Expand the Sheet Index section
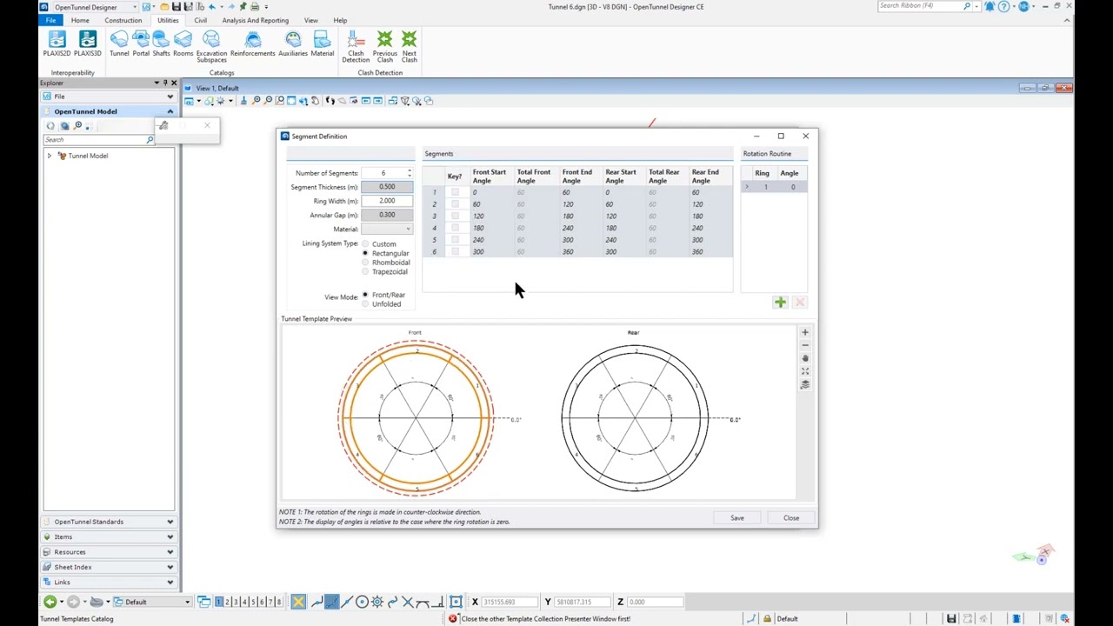Image resolution: width=1113 pixels, height=626 pixels. (109, 567)
